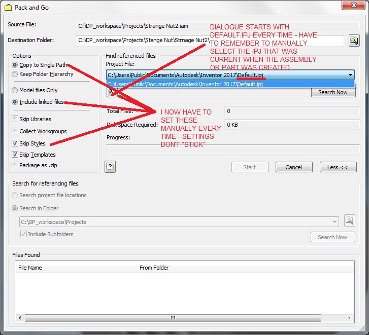Toggle the Skip Templates checkbox

click(x=15, y=155)
